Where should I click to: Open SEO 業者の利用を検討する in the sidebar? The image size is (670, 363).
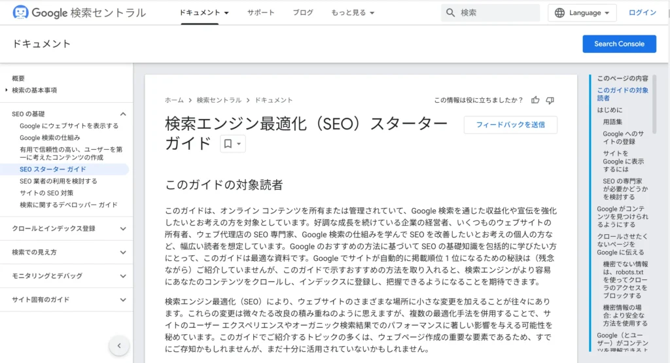58,181
